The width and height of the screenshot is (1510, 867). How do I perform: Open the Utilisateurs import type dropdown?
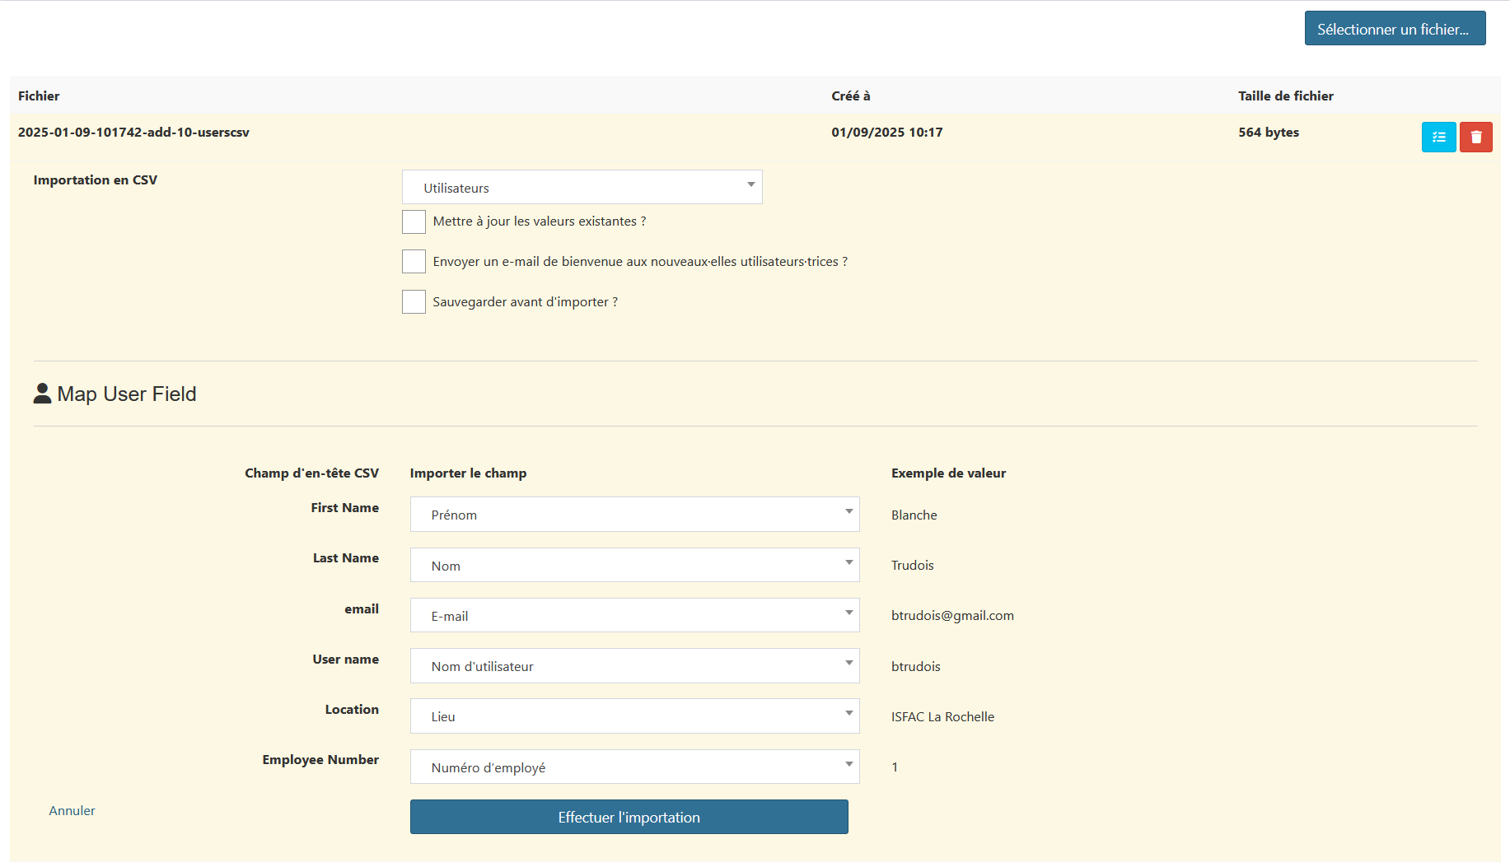582,188
